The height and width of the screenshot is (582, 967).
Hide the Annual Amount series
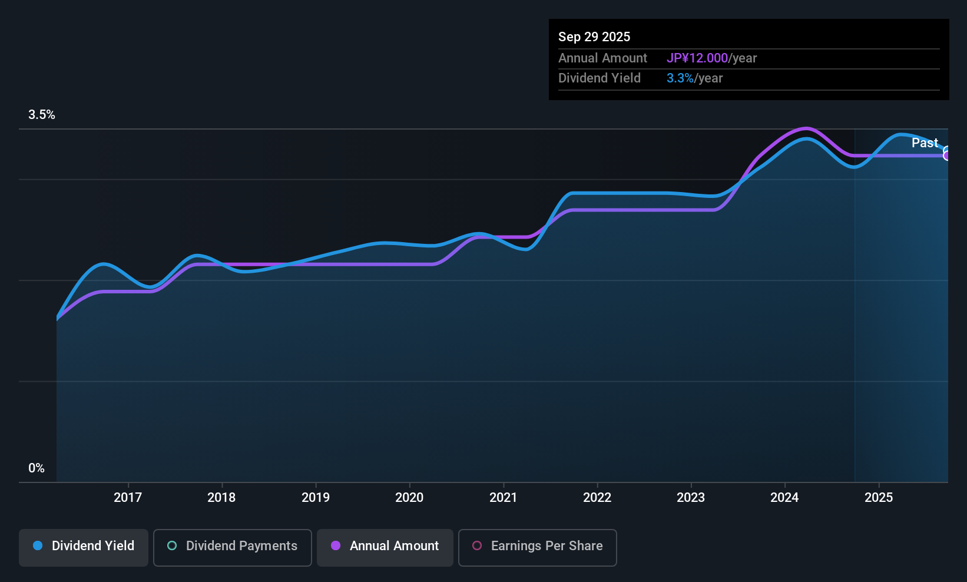coord(385,546)
